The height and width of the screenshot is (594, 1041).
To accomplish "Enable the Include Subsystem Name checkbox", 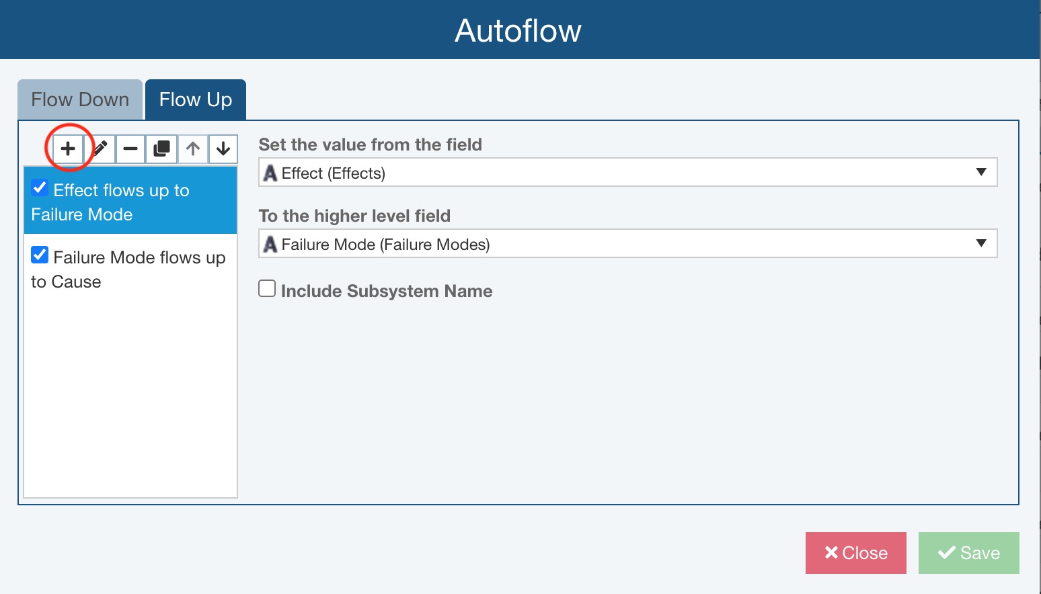I will 267,289.
